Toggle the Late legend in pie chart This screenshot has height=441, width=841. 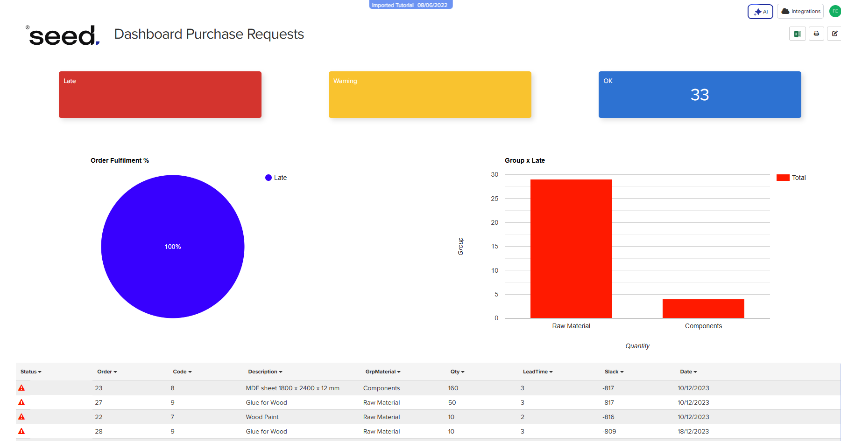[x=276, y=178]
